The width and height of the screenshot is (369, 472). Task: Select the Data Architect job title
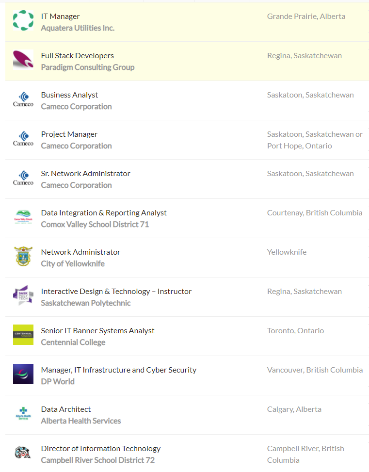[65, 409]
